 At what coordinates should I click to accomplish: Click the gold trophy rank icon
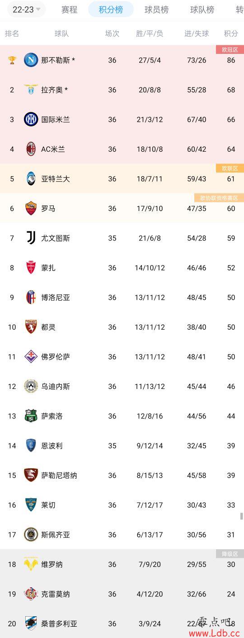(x=12, y=60)
